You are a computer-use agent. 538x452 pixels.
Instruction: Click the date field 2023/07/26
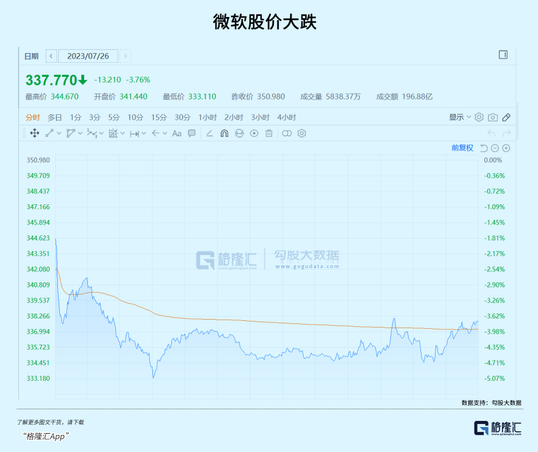click(88, 56)
